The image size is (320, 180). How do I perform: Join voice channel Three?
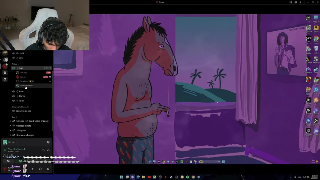tap(31, 96)
